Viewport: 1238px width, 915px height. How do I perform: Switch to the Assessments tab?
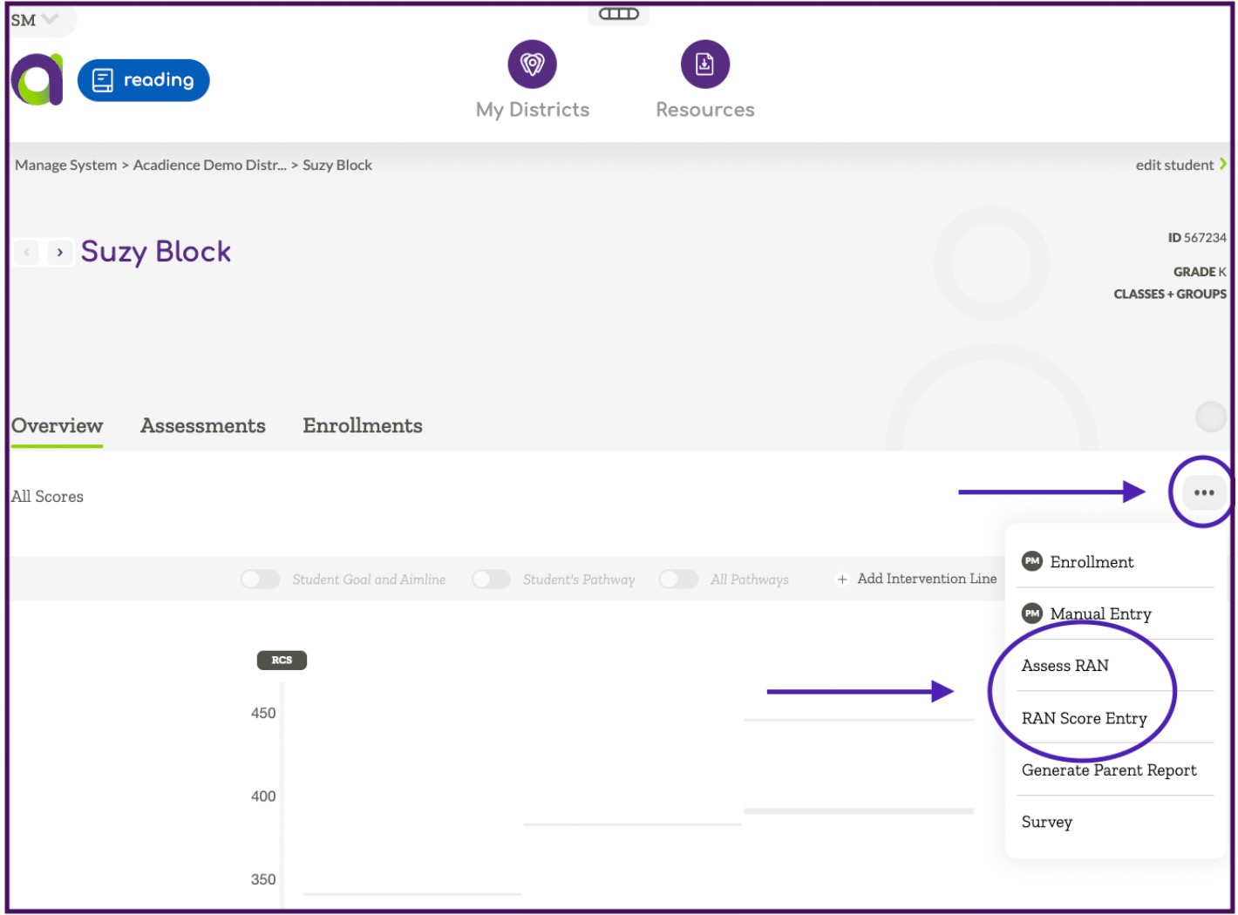pos(202,425)
